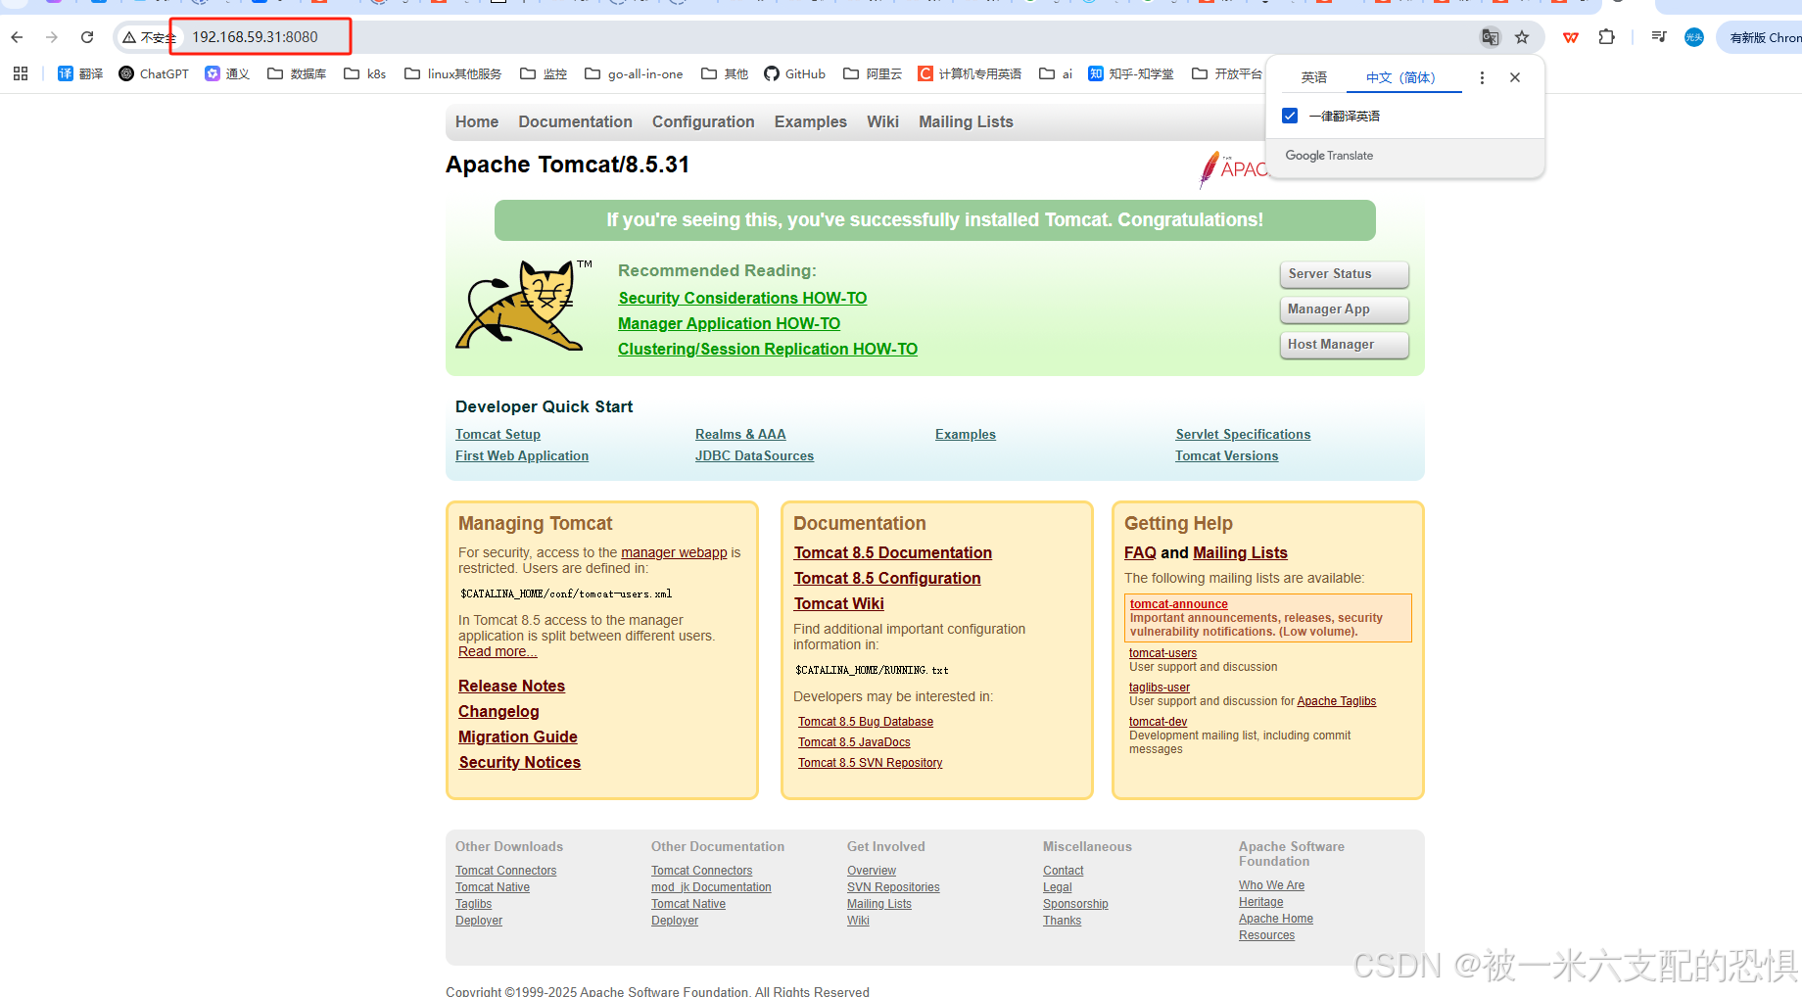
Task: Open the 翻译 bookmark
Action: click(80, 73)
